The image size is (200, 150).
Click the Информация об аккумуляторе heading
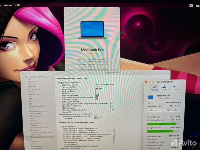tap(72, 78)
